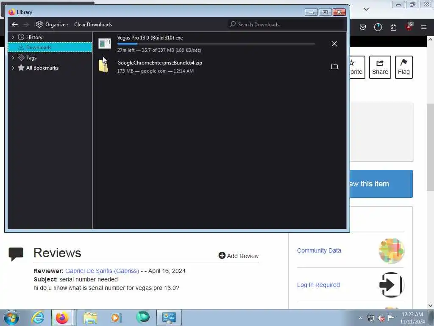Select Downloads in the Library sidebar

tap(50, 48)
